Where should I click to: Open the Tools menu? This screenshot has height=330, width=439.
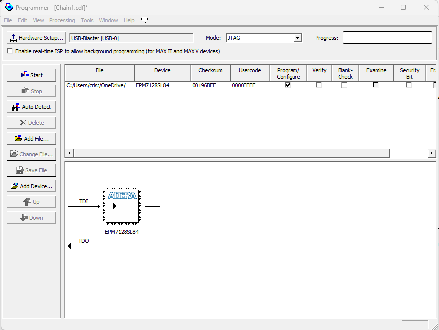point(87,20)
